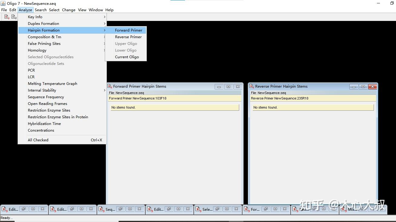Expand the Hairpin Formation submenu entry
Screen dimensions: 396x222
[x=62, y=30]
